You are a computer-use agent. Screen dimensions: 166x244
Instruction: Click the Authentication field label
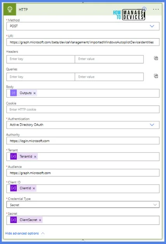click(19, 119)
